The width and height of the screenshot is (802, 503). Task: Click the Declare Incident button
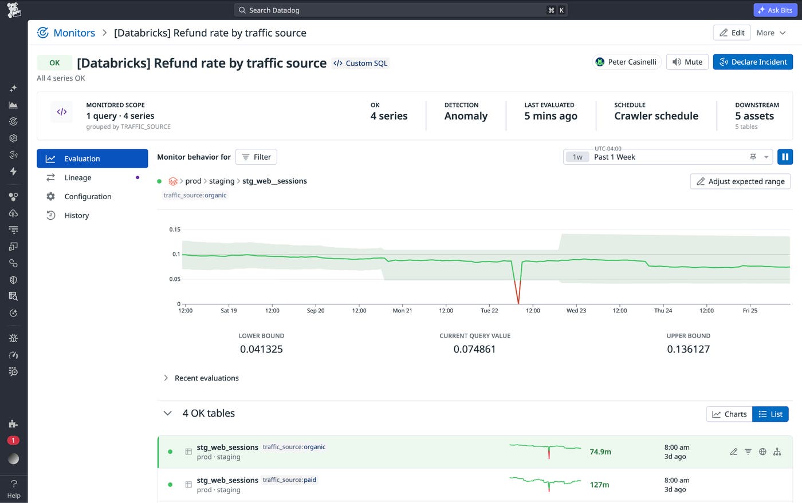tap(753, 62)
